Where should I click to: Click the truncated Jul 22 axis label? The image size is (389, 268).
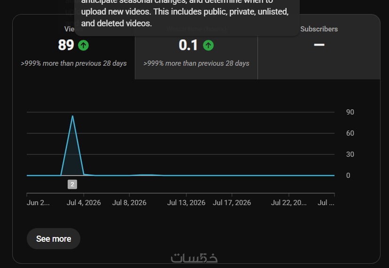(289, 203)
